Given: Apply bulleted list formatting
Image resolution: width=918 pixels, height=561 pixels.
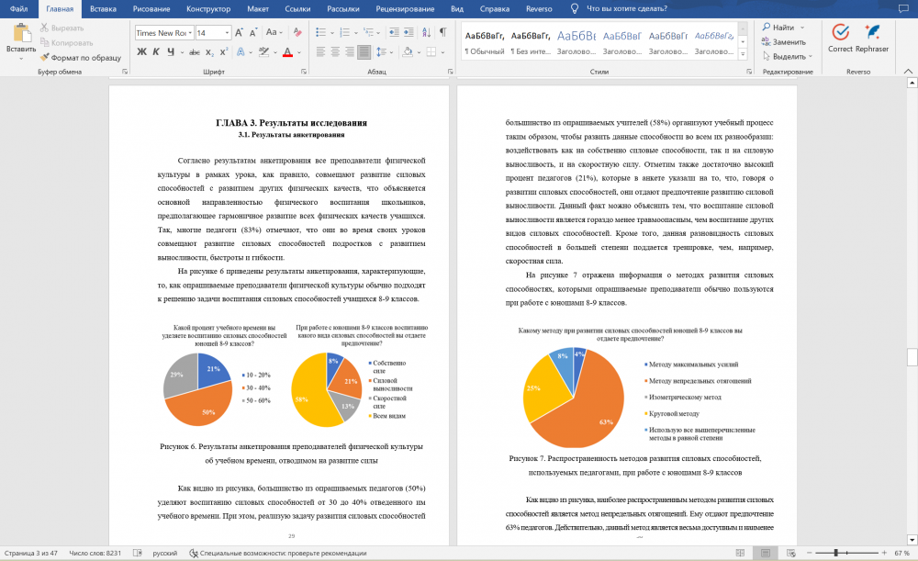Looking at the screenshot, I should [x=320, y=33].
